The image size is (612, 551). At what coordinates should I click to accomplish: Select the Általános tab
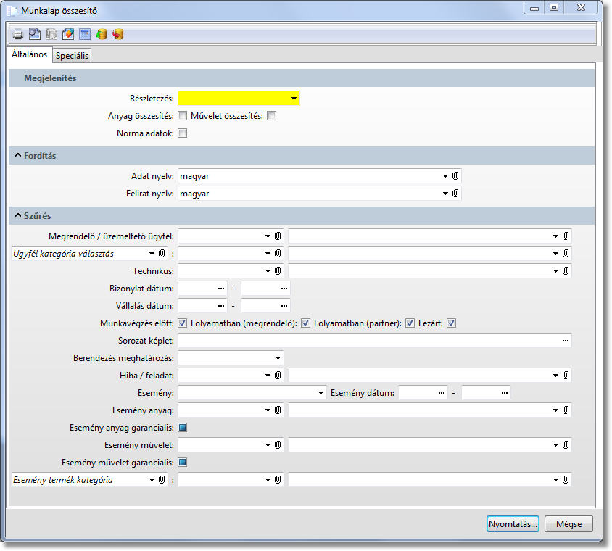[x=30, y=54]
